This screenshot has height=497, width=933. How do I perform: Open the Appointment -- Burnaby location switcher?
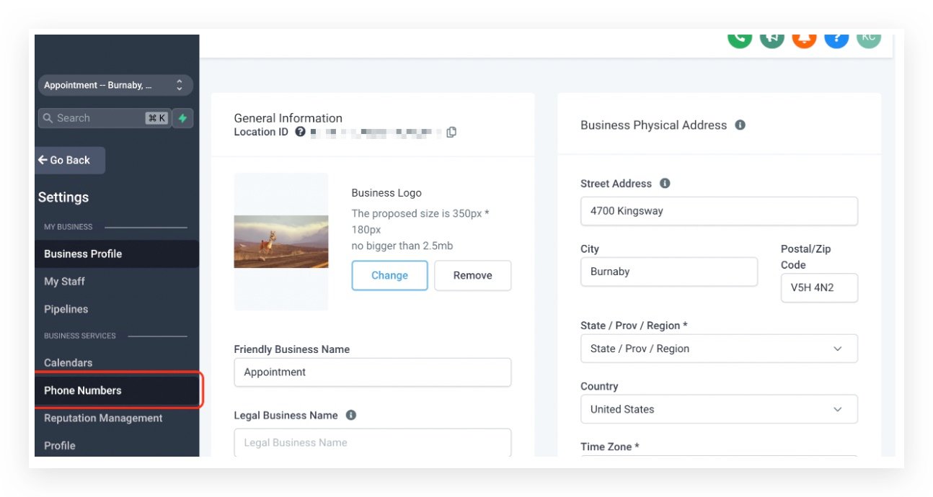[115, 85]
